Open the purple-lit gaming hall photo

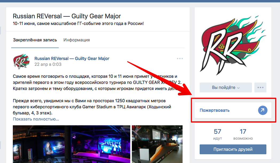[72, 144]
